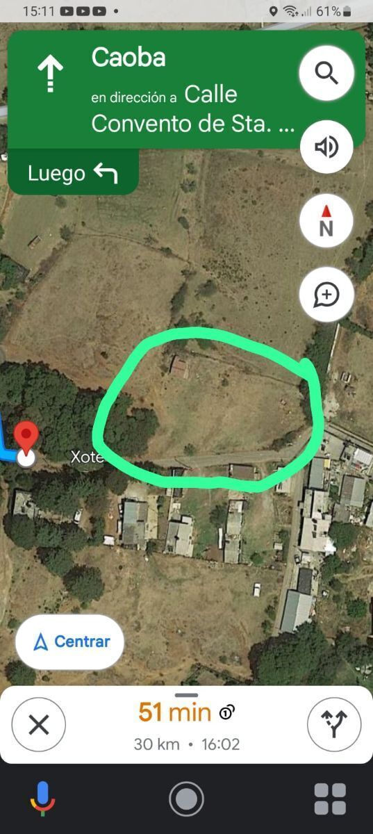Tap the battery percentage in the status bar
Screen dimensions: 373x834
[329, 11]
